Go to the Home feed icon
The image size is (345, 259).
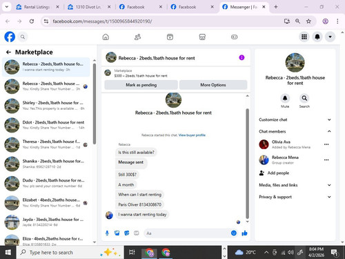pos(106,37)
